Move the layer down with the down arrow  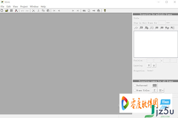point(154,65)
